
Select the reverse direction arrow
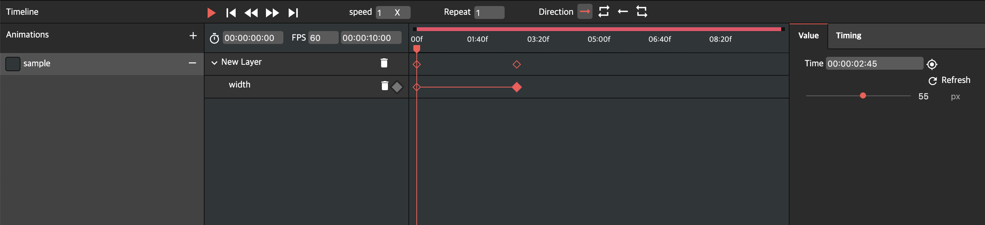click(x=622, y=12)
